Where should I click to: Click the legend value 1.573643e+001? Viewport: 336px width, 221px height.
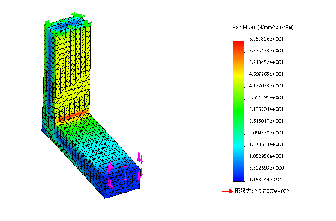(266, 144)
